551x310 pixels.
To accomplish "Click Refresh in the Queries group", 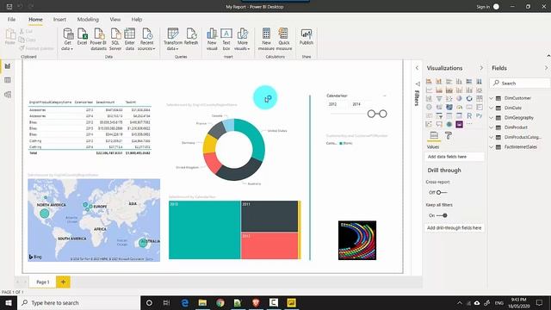I will click(191, 36).
